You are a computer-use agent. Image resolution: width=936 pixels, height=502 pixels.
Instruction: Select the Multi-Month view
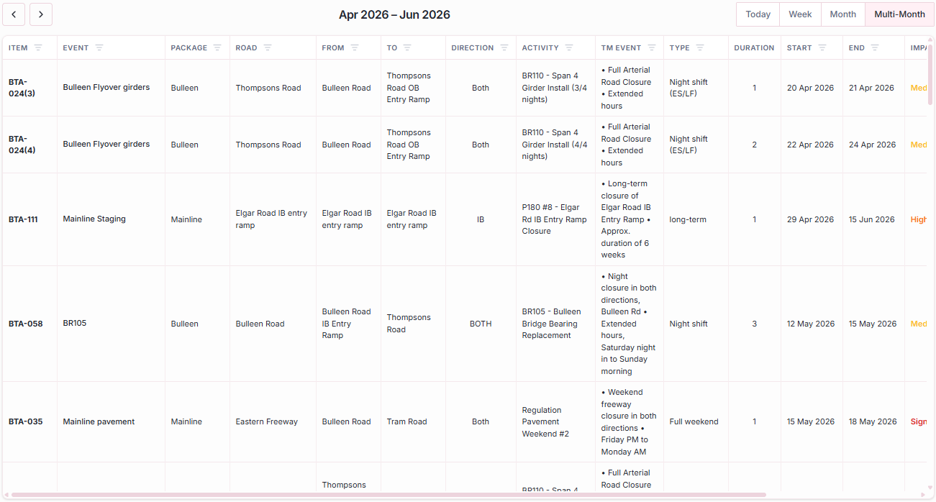tap(899, 14)
